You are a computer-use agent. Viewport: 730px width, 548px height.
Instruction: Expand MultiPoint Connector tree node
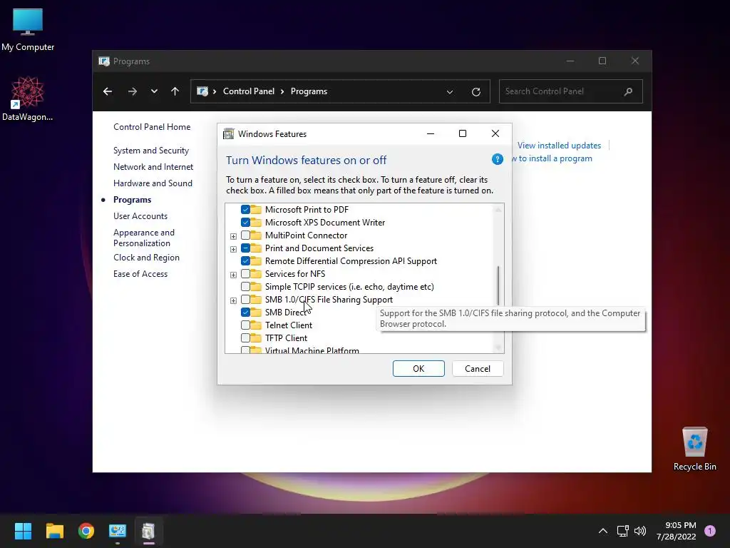233,236
